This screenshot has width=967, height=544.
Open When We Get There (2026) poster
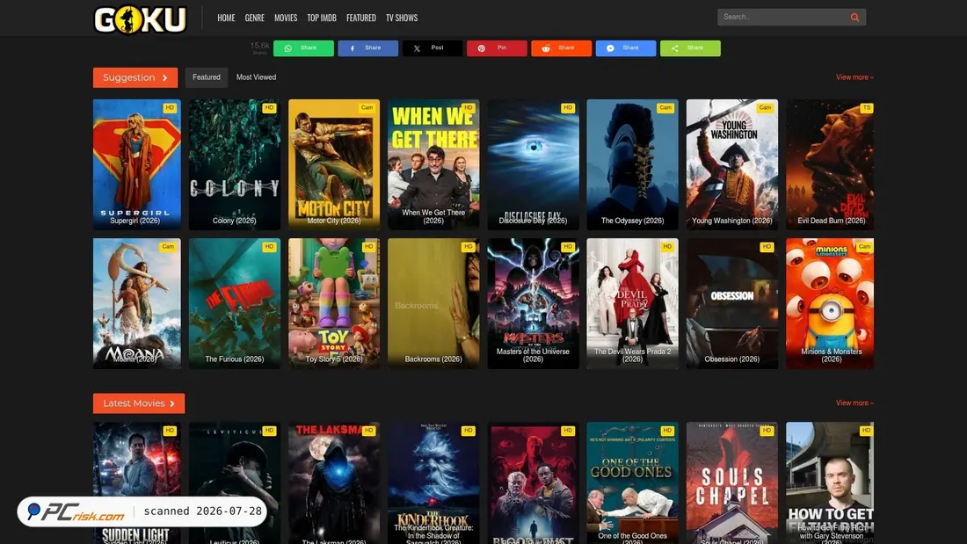(433, 164)
